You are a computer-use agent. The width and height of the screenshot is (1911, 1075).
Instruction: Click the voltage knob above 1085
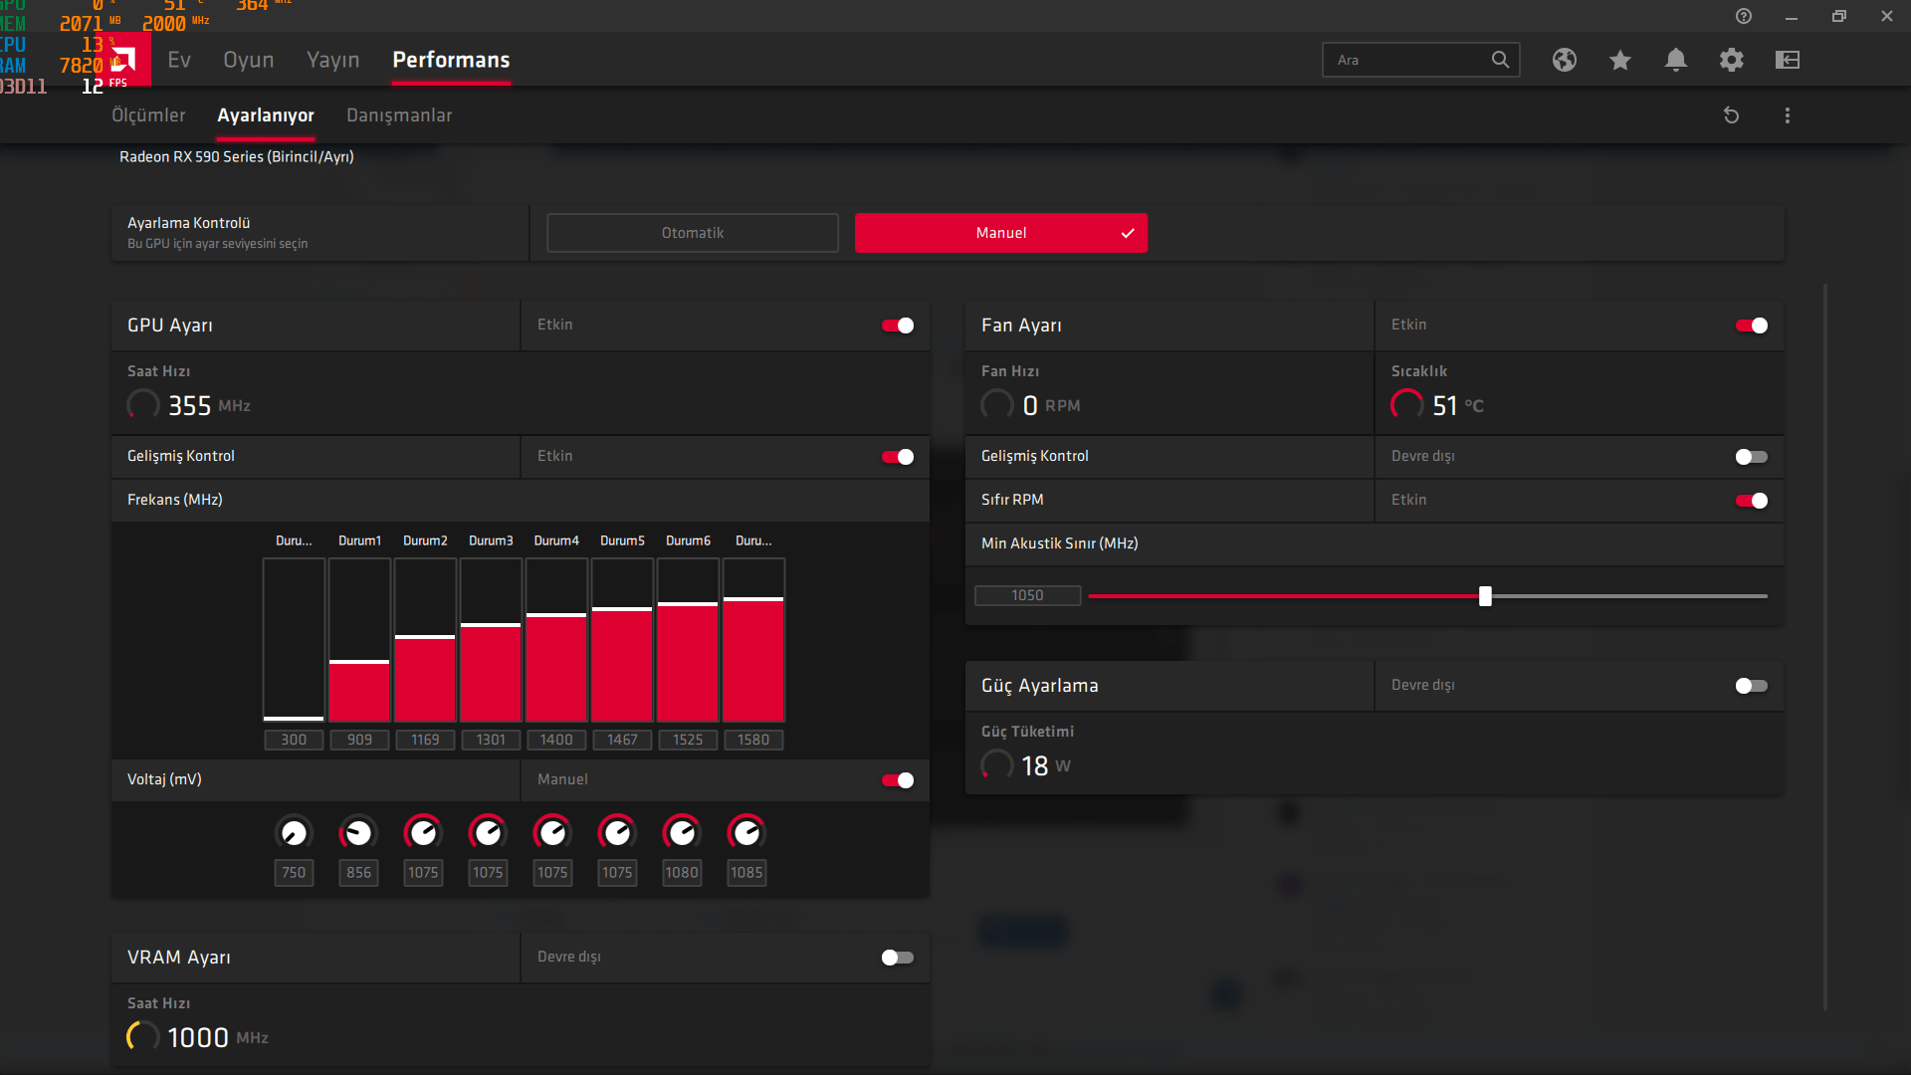point(745,833)
